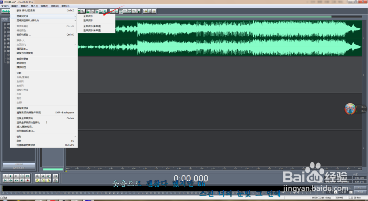
Task: Click the Stop transport button
Action: [5, 176]
